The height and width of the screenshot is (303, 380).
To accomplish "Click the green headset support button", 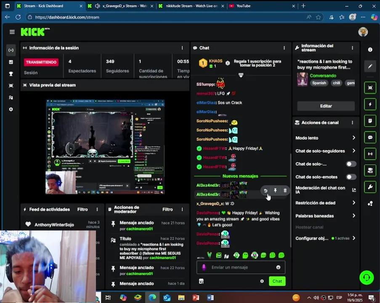I will 367,278.
